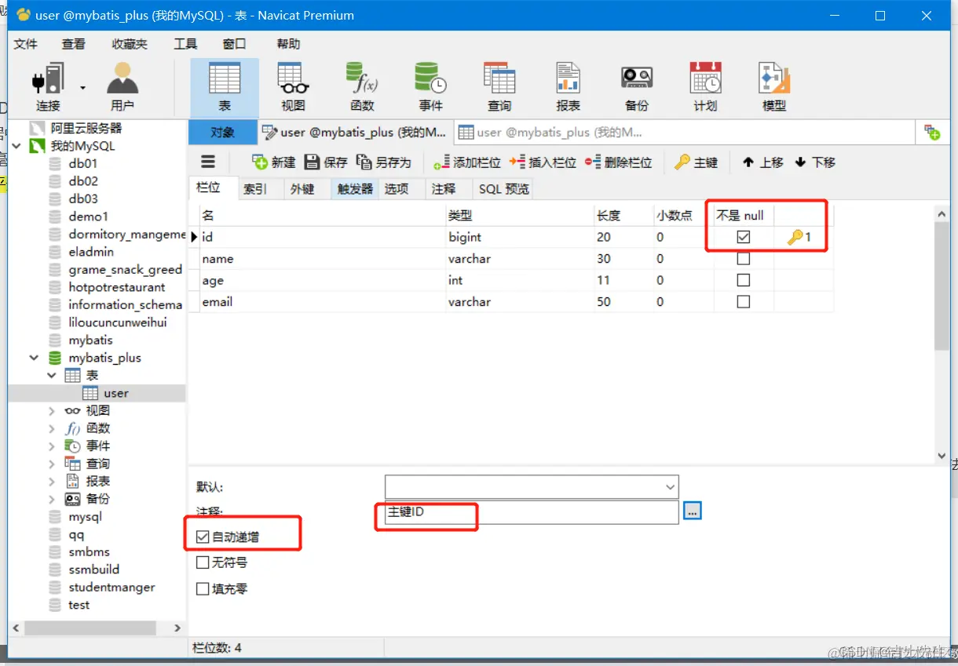958x666 pixels.
Task: Open the 收藏夹 favorites menu
Action: pos(130,44)
